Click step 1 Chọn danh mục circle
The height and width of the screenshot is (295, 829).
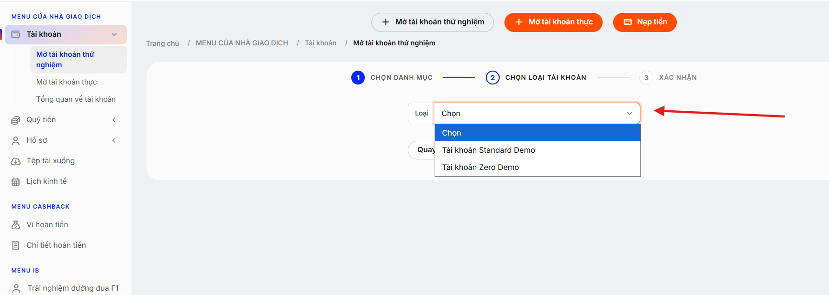tap(358, 77)
